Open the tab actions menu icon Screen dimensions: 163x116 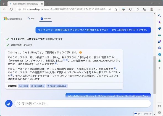point(4,4)
